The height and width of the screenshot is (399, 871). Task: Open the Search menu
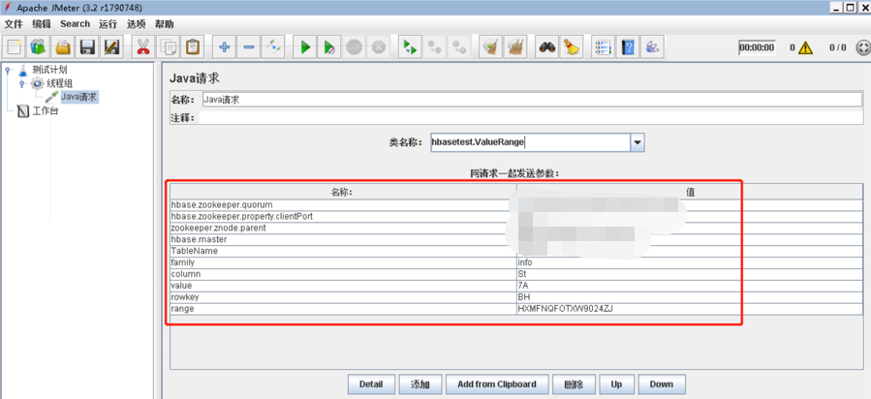(75, 24)
